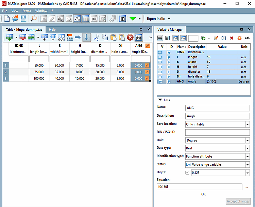Click the Save floppy disk icon
Image resolution: width=255 pixels, height=207 pixels.
24,18
